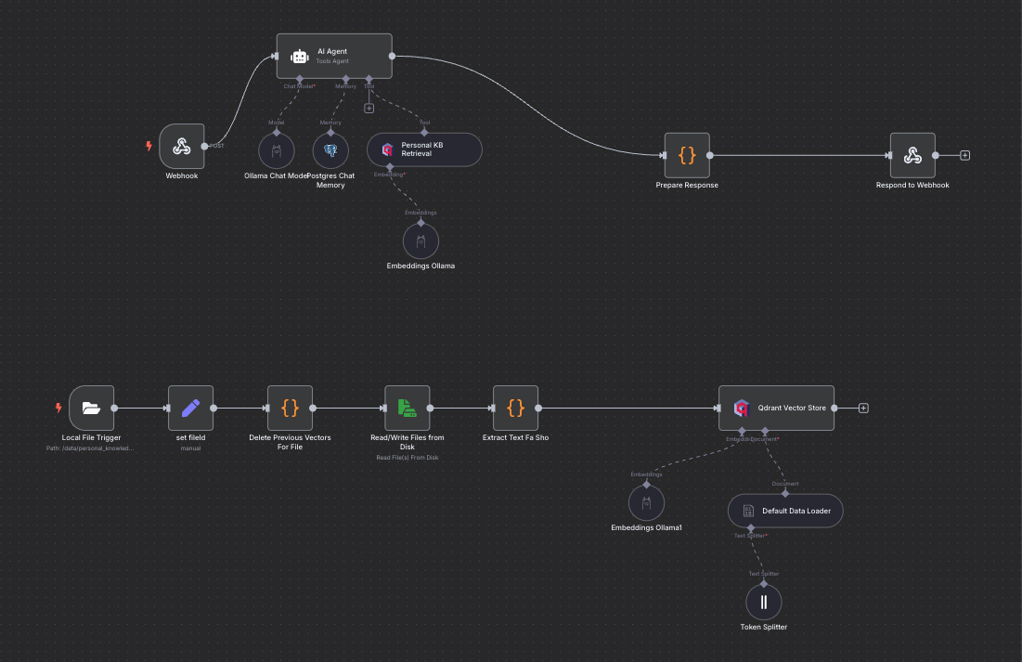Add a tool under AI Agent
This screenshot has height=662, width=1022.
pyautogui.click(x=369, y=109)
